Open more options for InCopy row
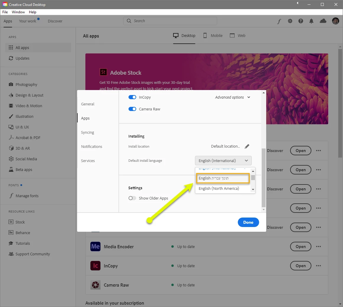The width and height of the screenshot is (343, 307). [318, 266]
